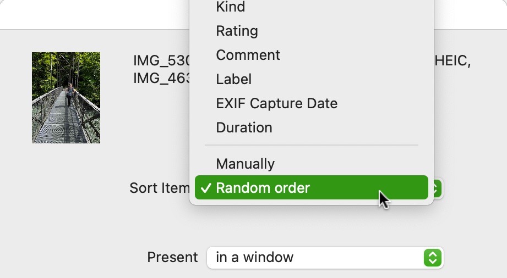The height and width of the screenshot is (278, 507).
Task: Click the IMG_463 file name text
Action: coord(162,79)
